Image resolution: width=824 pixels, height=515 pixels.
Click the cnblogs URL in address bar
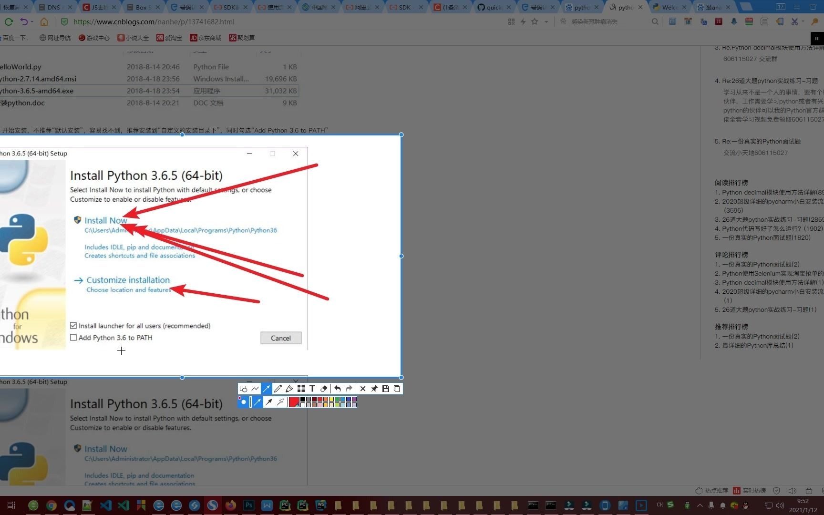(x=154, y=21)
